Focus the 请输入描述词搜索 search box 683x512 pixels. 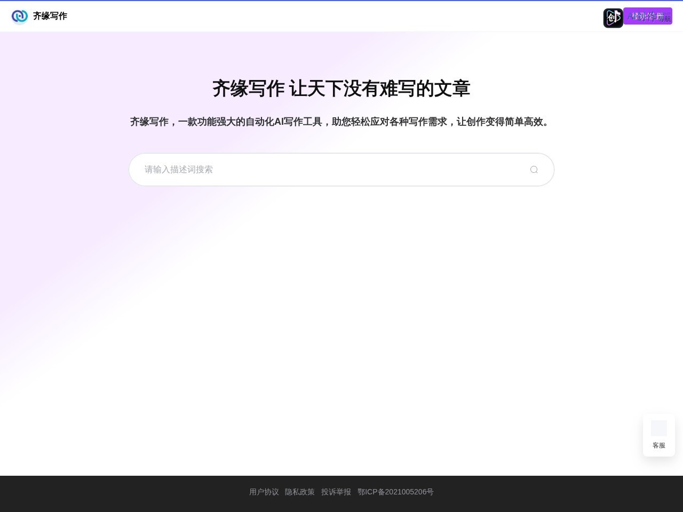pos(341,170)
